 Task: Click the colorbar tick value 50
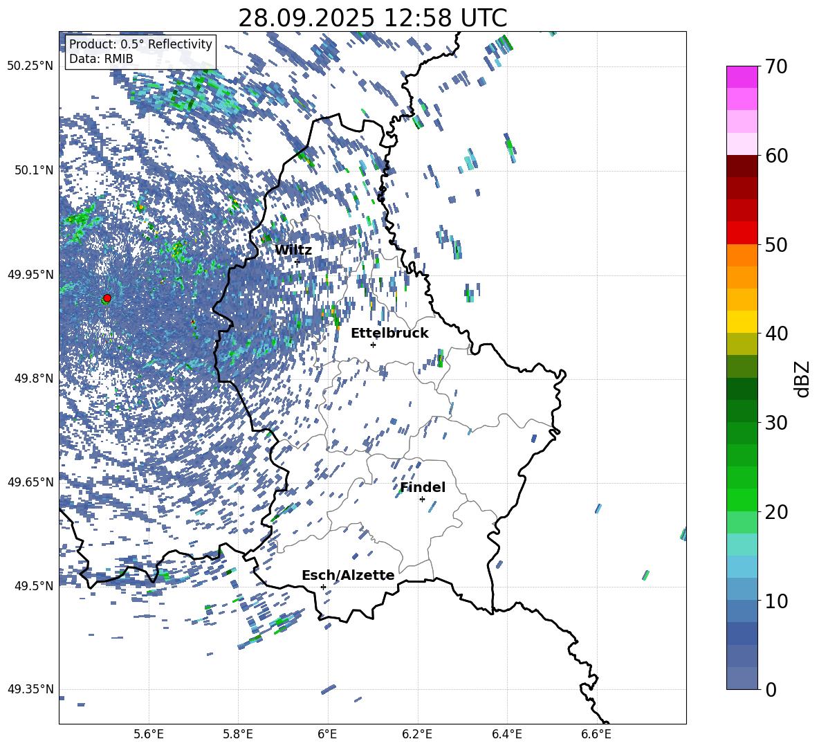(776, 245)
